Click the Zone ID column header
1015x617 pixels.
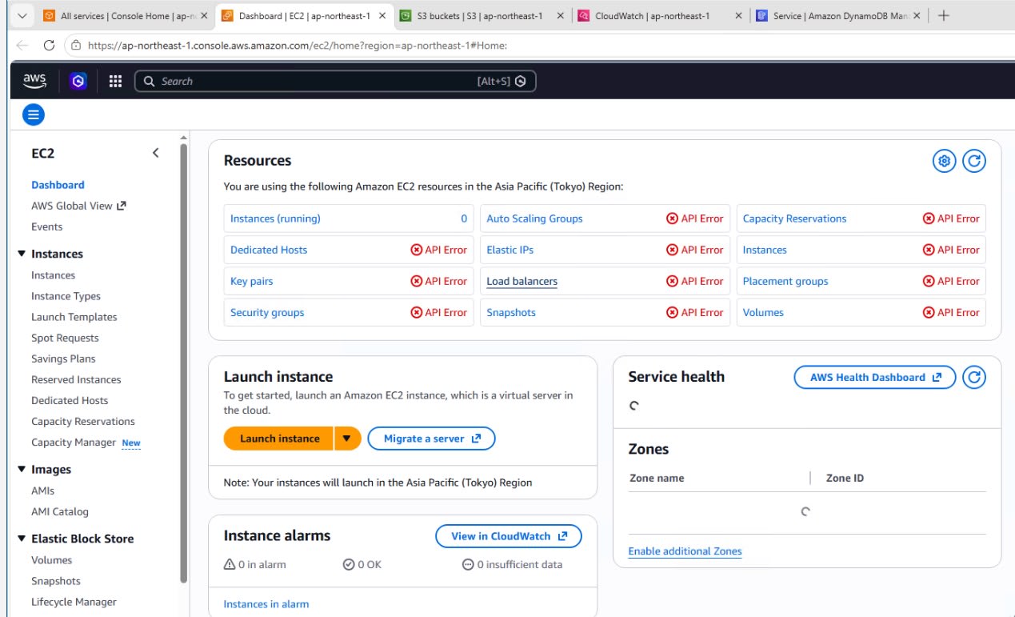[x=845, y=478]
